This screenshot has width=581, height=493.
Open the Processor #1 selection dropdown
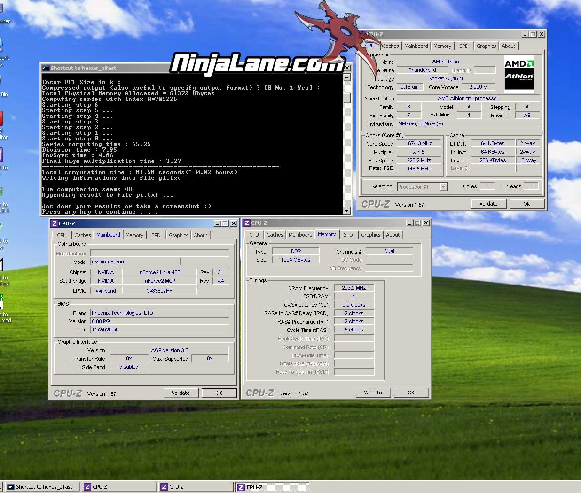click(x=443, y=187)
